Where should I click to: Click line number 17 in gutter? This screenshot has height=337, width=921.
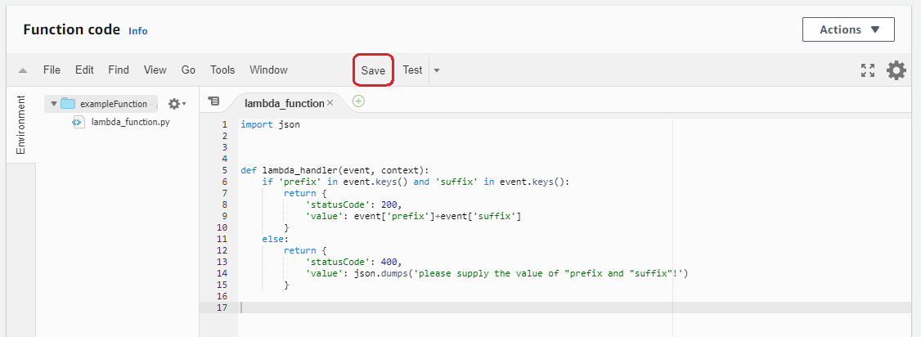click(222, 308)
